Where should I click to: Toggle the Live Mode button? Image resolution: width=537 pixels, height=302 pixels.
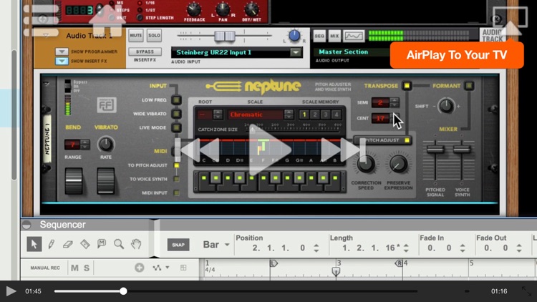(x=176, y=127)
